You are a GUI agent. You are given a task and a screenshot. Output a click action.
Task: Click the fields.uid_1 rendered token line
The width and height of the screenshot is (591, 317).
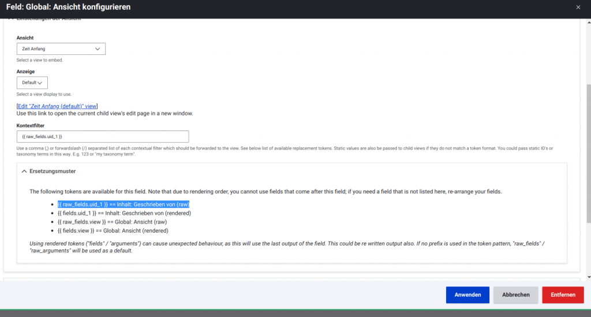pos(124,213)
